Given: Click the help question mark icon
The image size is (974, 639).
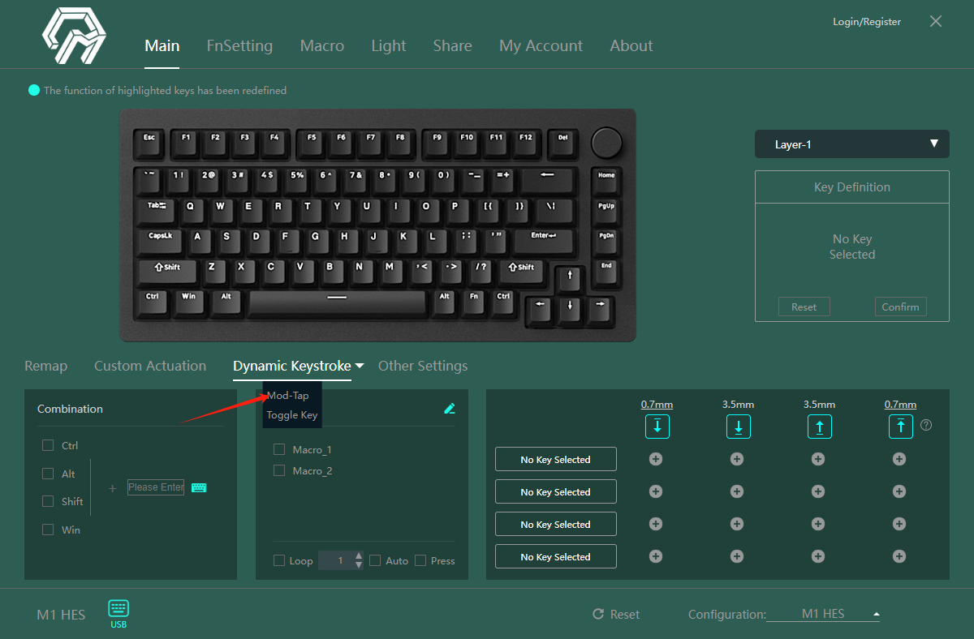Looking at the screenshot, I should [x=926, y=425].
